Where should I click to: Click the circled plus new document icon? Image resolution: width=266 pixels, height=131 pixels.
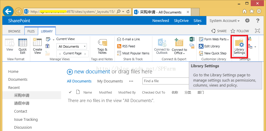(70, 72)
